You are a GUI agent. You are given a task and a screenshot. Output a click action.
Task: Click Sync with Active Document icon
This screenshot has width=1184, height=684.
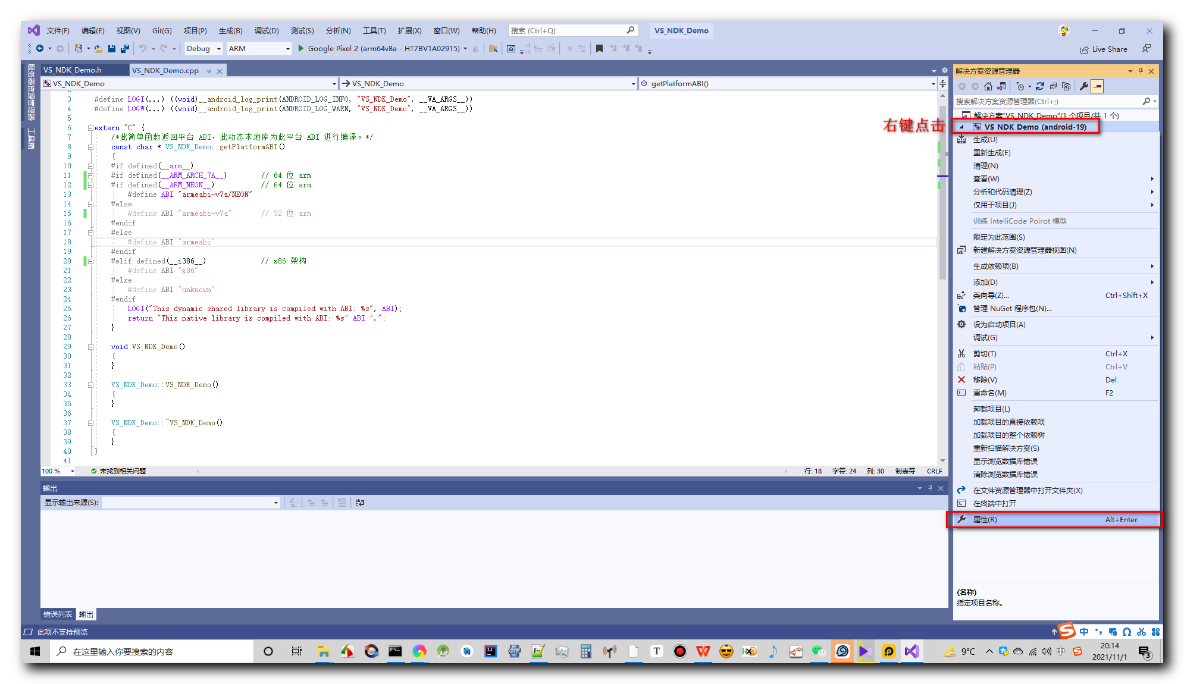point(1040,86)
